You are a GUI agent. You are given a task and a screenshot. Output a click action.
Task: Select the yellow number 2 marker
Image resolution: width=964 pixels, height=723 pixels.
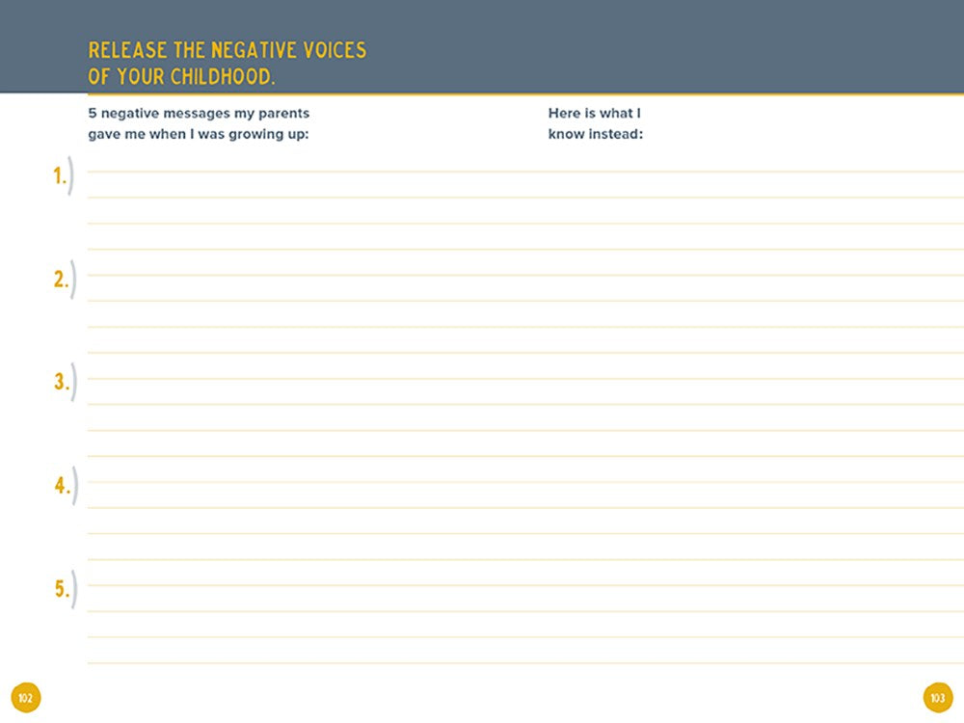tap(60, 280)
